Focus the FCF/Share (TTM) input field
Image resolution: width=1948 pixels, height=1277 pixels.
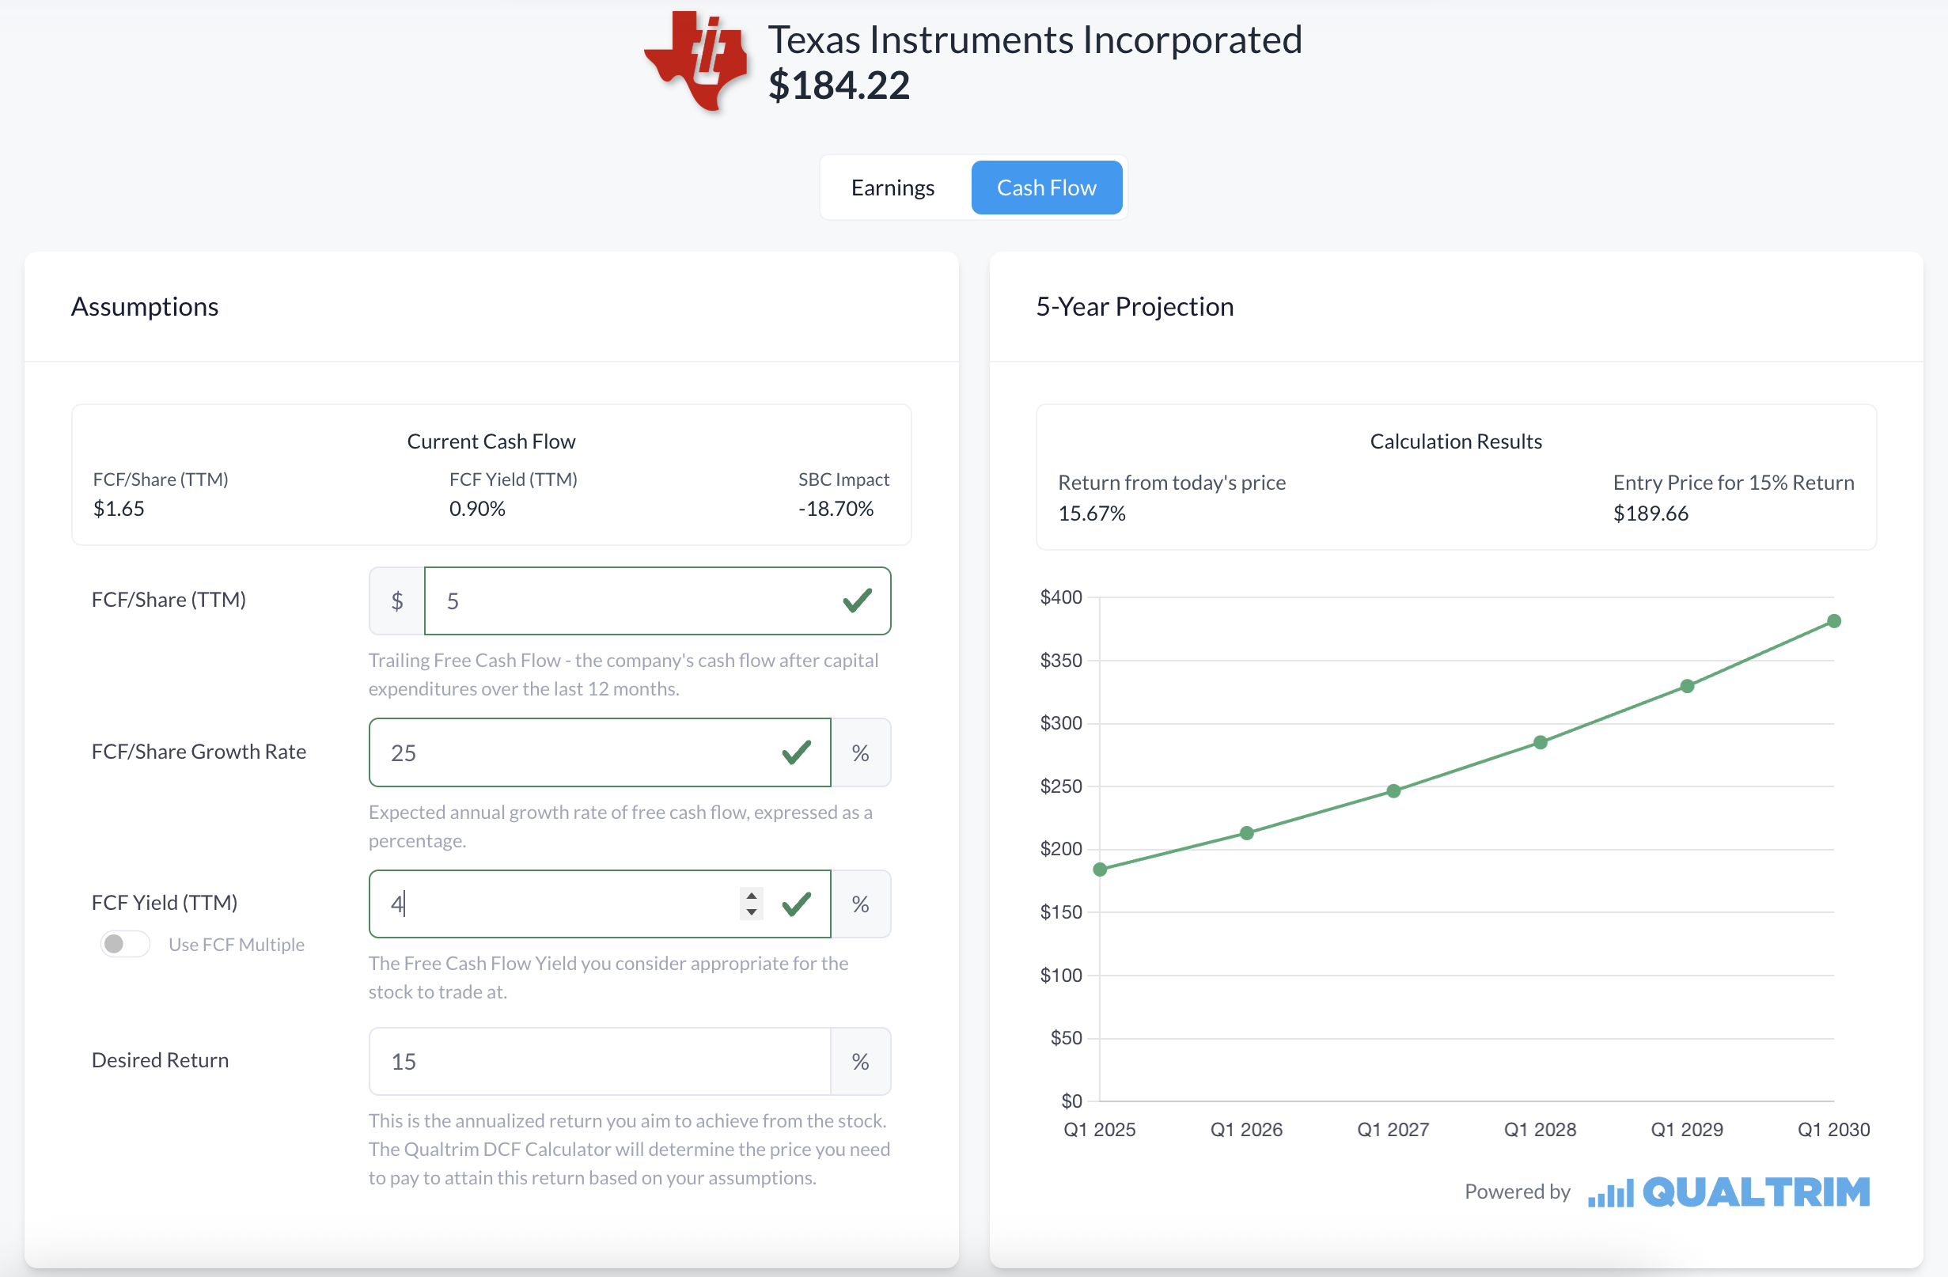pyautogui.click(x=658, y=601)
